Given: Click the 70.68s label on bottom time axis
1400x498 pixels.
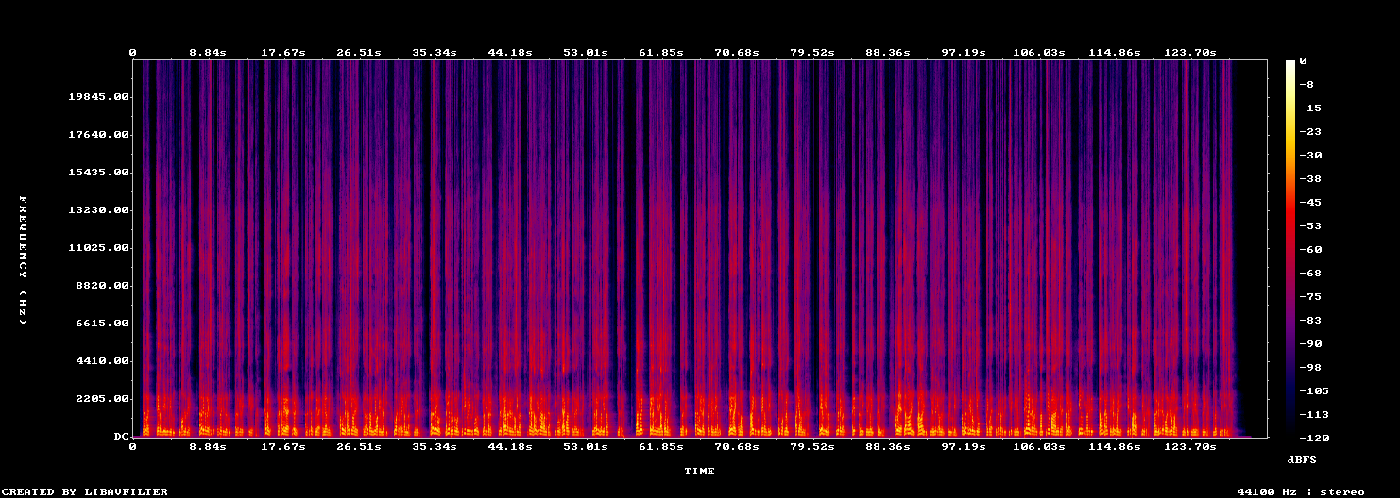Looking at the screenshot, I should pyautogui.click(x=737, y=446).
